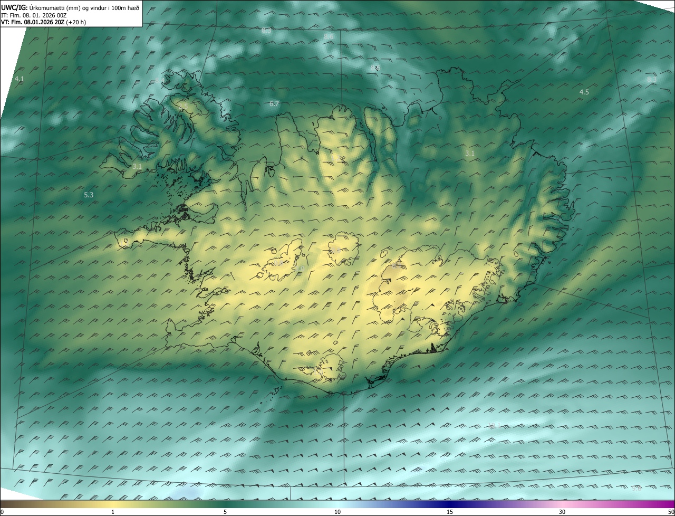Click the '1' tick on the colorbar
The height and width of the screenshot is (516, 675).
(113, 512)
